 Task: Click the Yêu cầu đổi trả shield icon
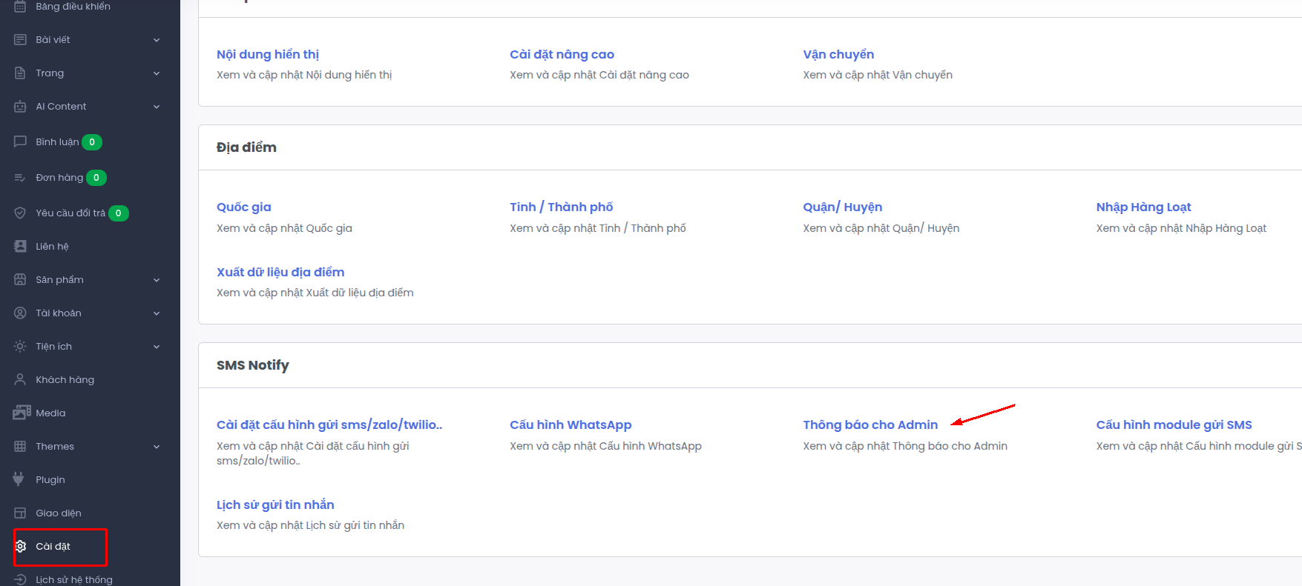point(20,213)
